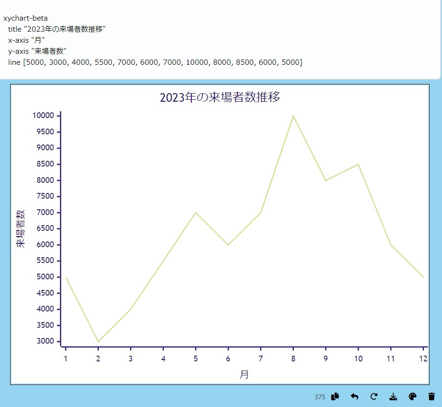Click the 5500 y-axis tick label
The height and width of the screenshot is (407, 442).
click(45, 261)
